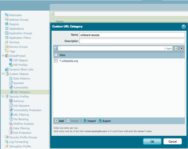Open Dynamic Block Lists icon
188x149 pixels.
(7, 69)
